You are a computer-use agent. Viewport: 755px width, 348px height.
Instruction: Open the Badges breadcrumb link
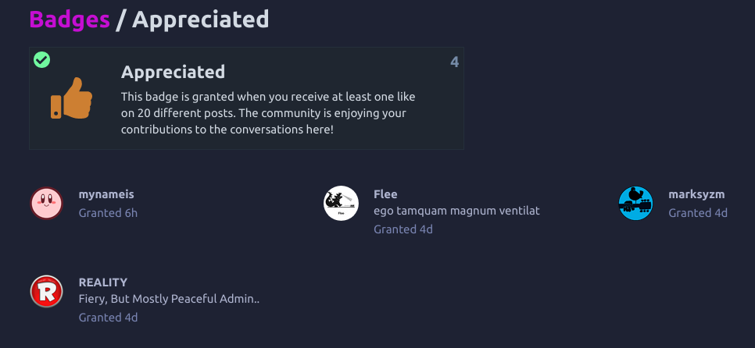coord(70,20)
